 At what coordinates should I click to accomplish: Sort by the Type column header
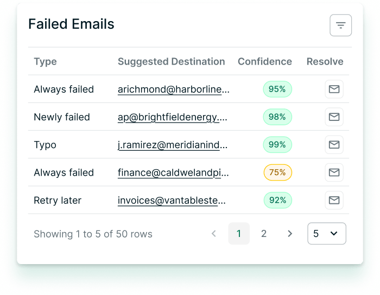(45, 61)
